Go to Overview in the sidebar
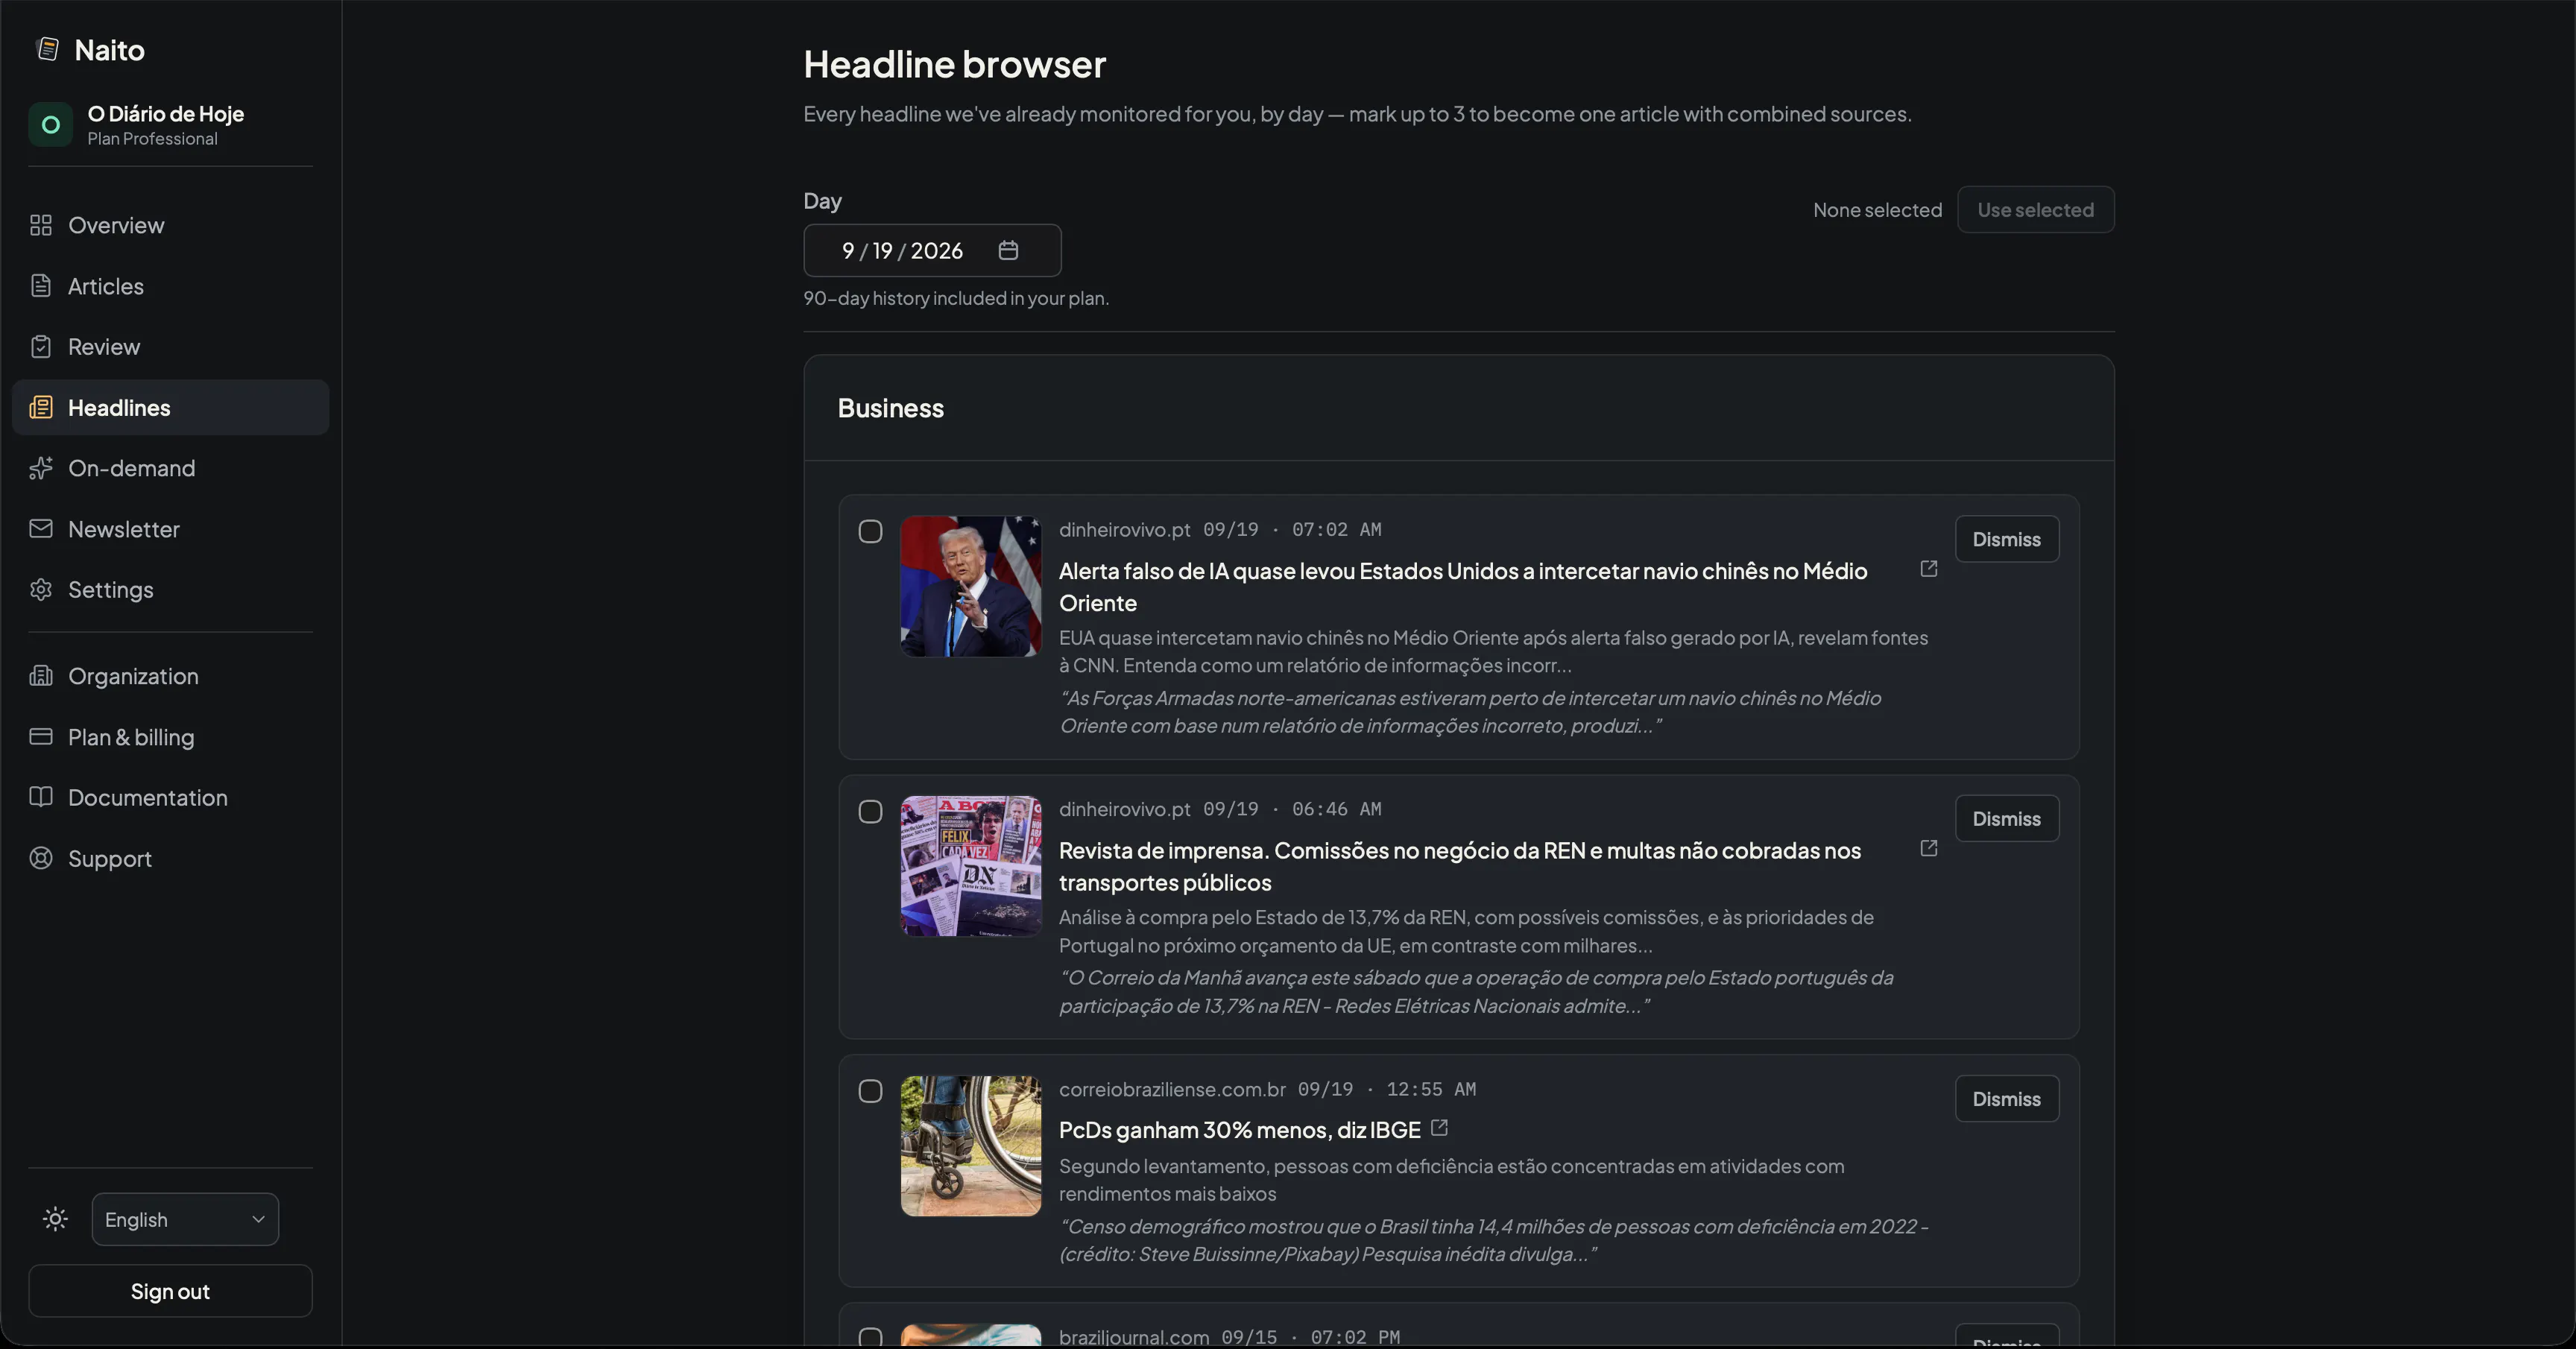 point(171,225)
